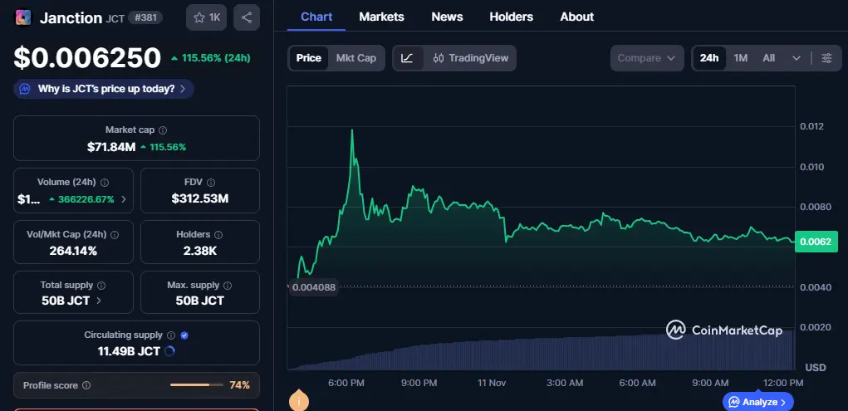Open Circulating supply info icon
The image size is (848, 411).
point(171,335)
